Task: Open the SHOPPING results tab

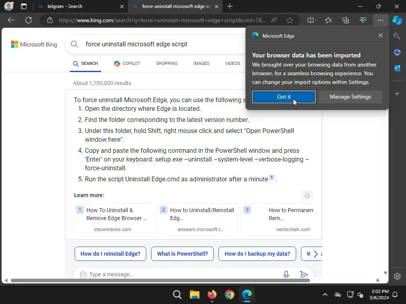Action: coord(167,64)
